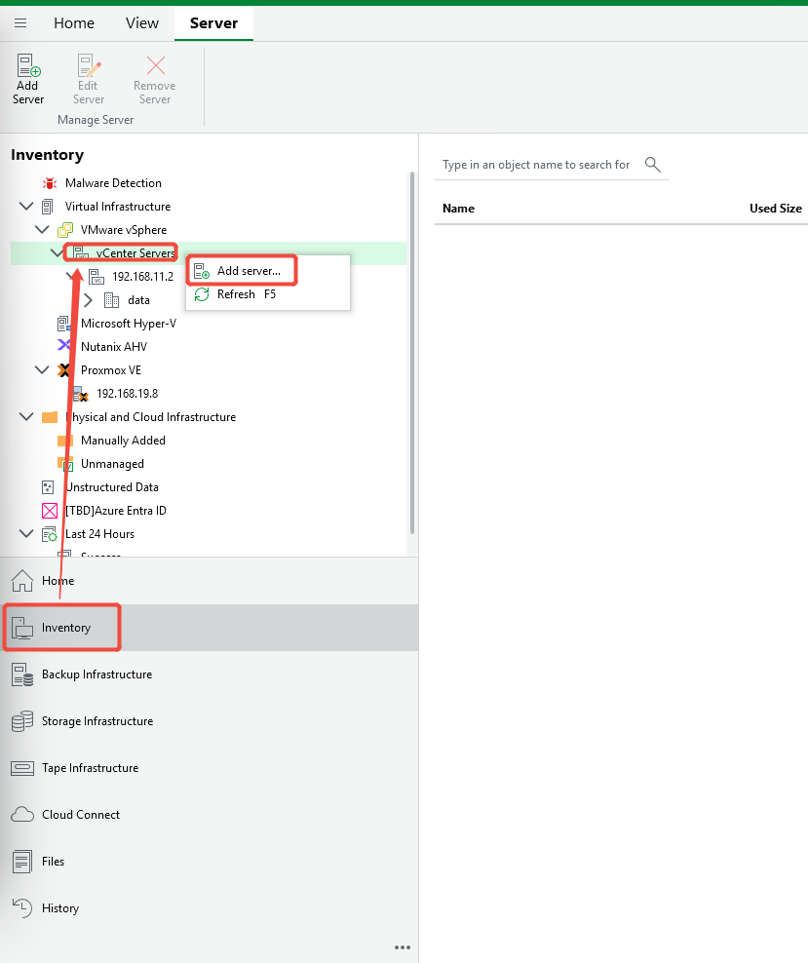Click the inventory tree vertical scrollbar

[x=412, y=353]
